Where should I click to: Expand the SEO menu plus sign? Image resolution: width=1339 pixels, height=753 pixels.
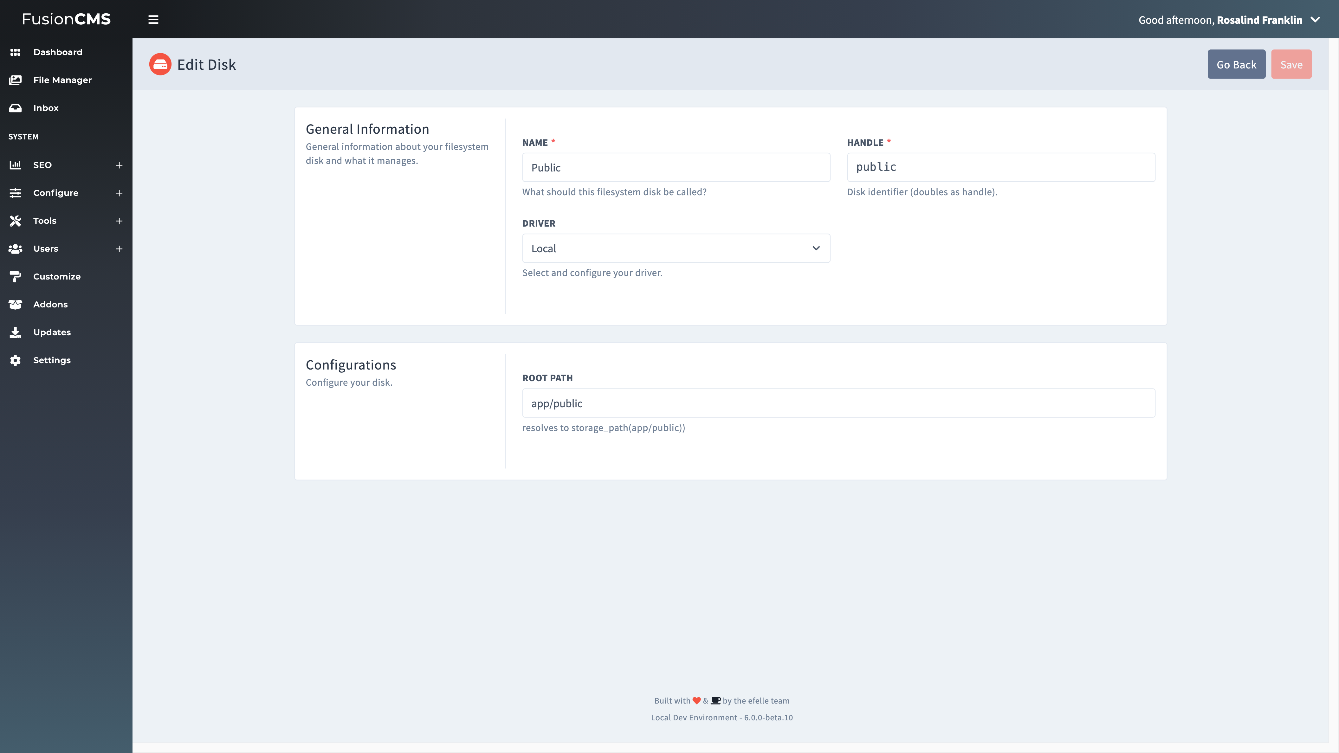point(119,165)
